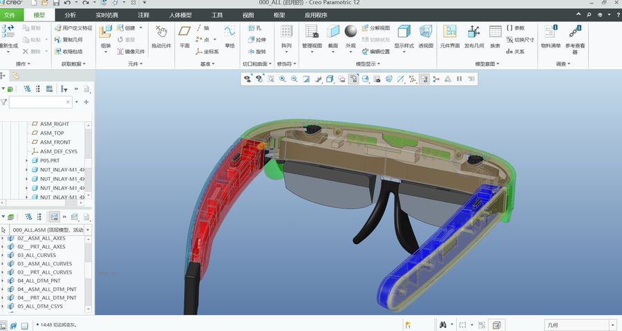The width and height of the screenshot is (622, 331).
Task: Switch to the 分析 ribbon tab
Action: click(70, 15)
